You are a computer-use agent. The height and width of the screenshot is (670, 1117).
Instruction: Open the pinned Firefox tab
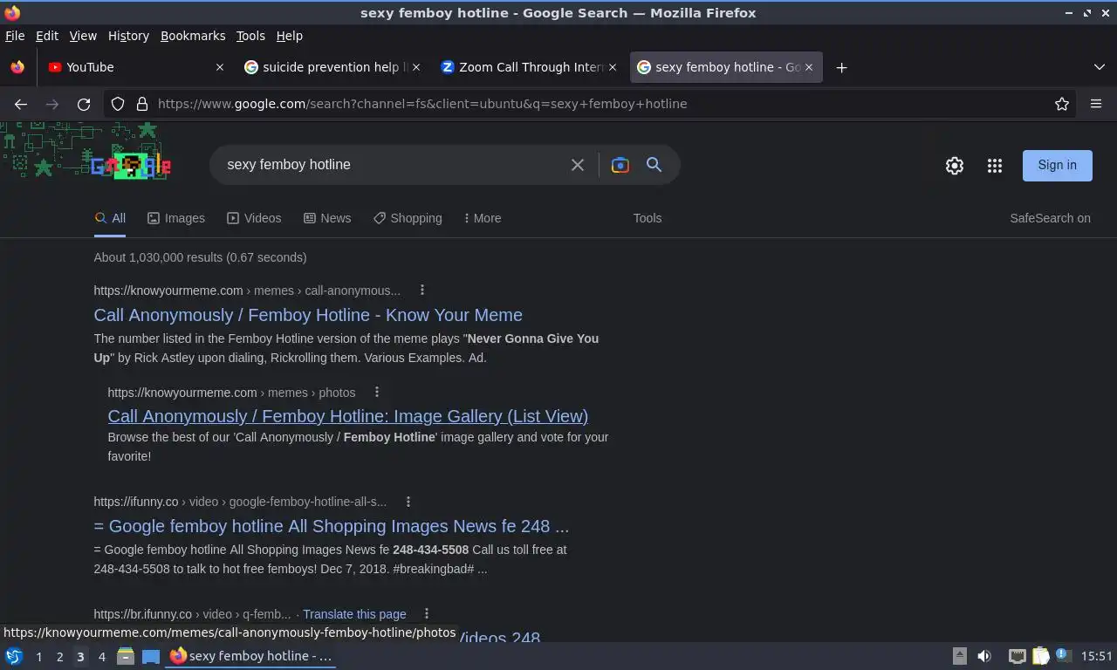coord(17,67)
